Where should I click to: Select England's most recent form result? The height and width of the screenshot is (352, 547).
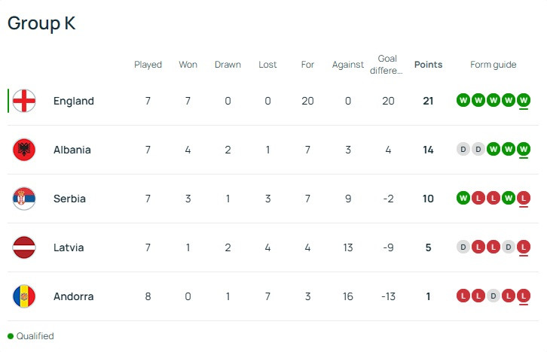point(524,101)
